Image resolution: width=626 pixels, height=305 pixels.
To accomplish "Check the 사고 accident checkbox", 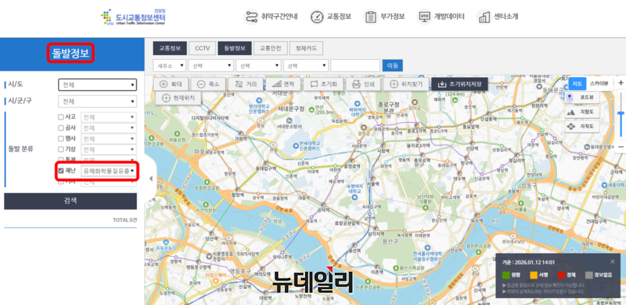I will coord(61,117).
